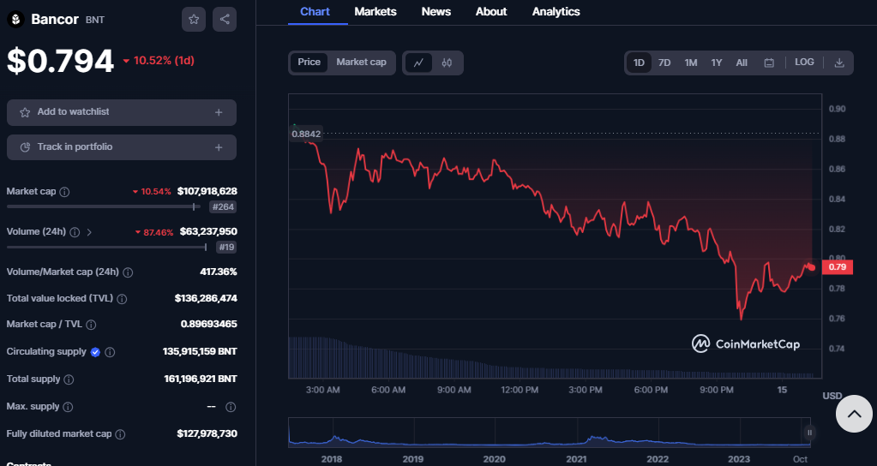Click the share icon next to Bancor title
The width and height of the screenshot is (877, 466).
225,19
